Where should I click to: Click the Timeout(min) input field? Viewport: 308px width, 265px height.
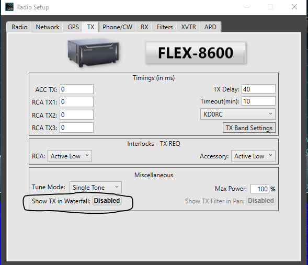[x=258, y=101]
